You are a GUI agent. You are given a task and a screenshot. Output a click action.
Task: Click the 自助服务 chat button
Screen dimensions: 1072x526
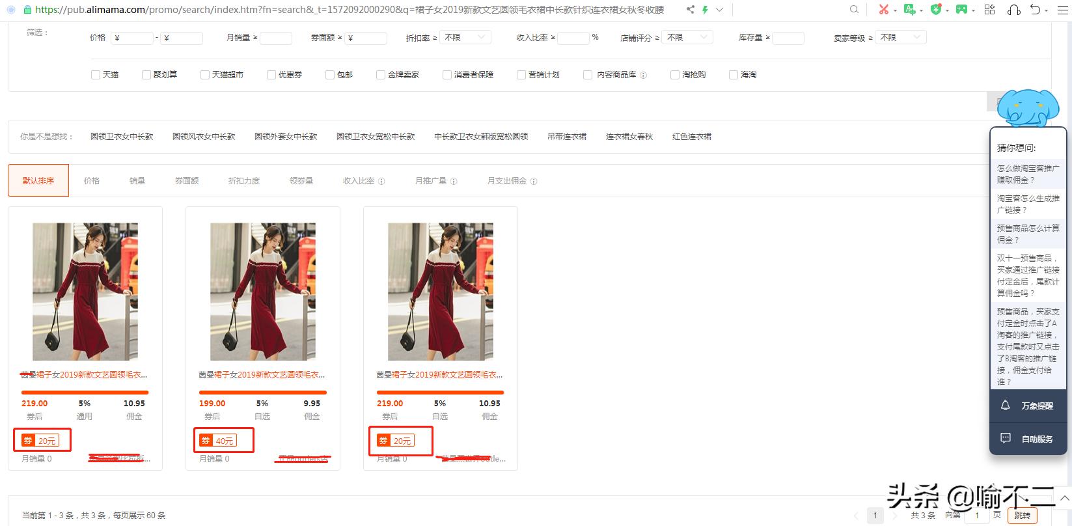click(1028, 439)
